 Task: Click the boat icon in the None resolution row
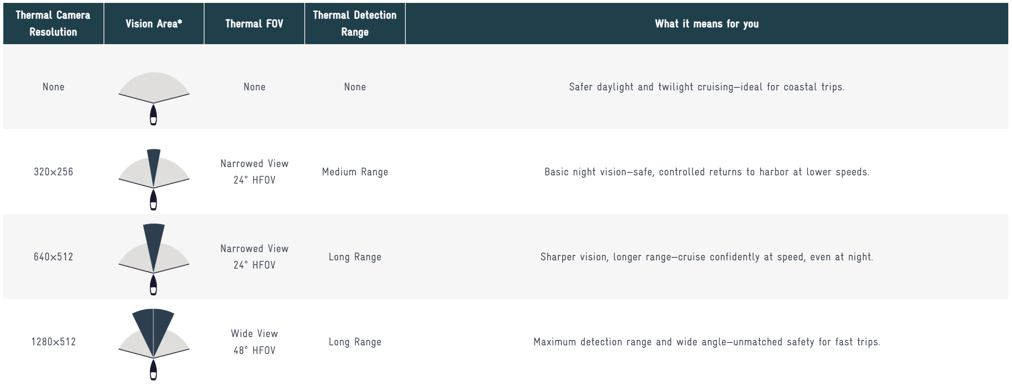point(153,115)
